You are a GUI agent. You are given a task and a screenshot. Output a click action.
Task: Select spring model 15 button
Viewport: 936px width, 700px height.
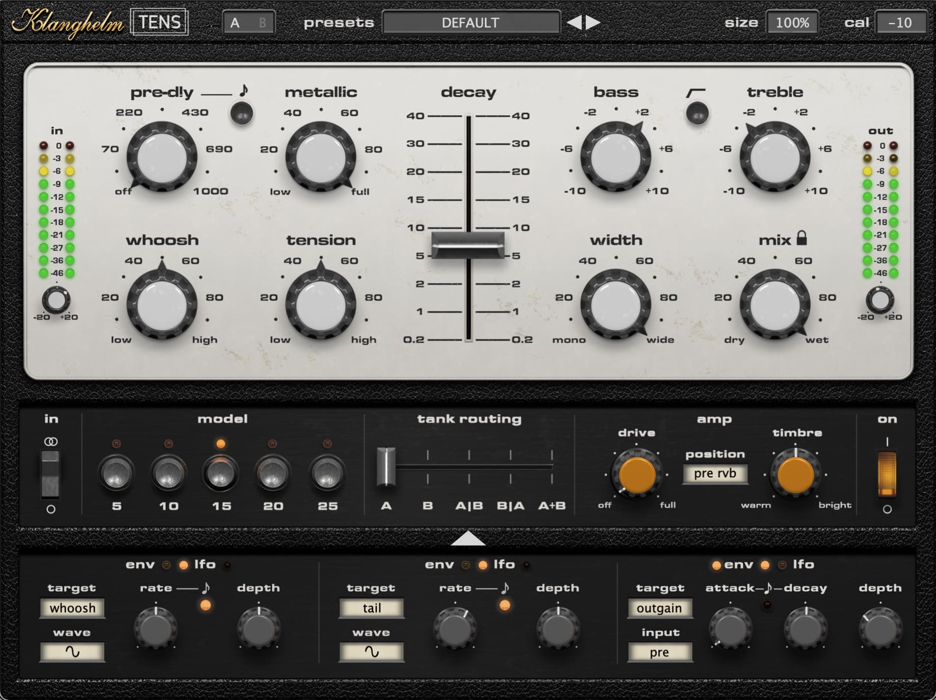click(x=220, y=474)
